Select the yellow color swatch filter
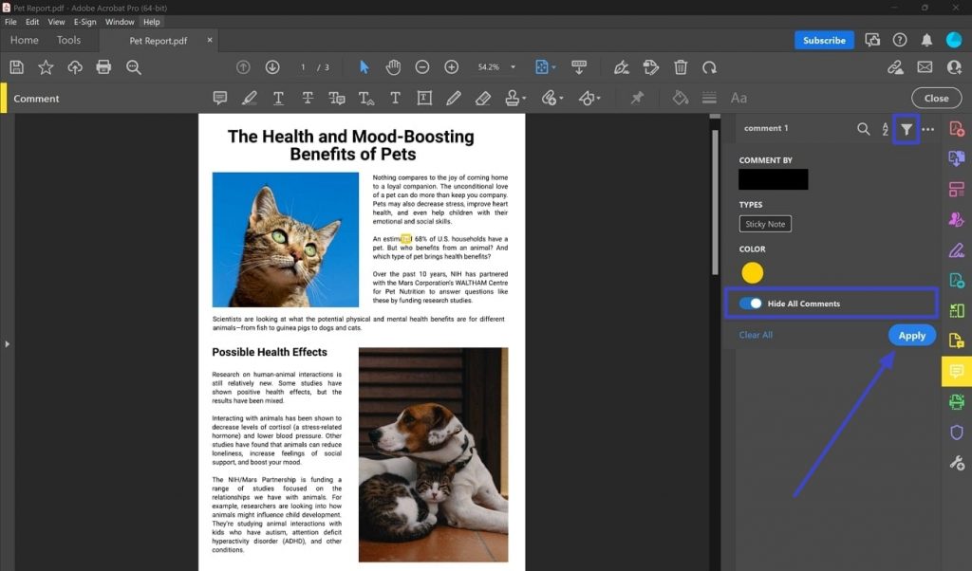This screenshot has height=571, width=972. [x=752, y=272]
